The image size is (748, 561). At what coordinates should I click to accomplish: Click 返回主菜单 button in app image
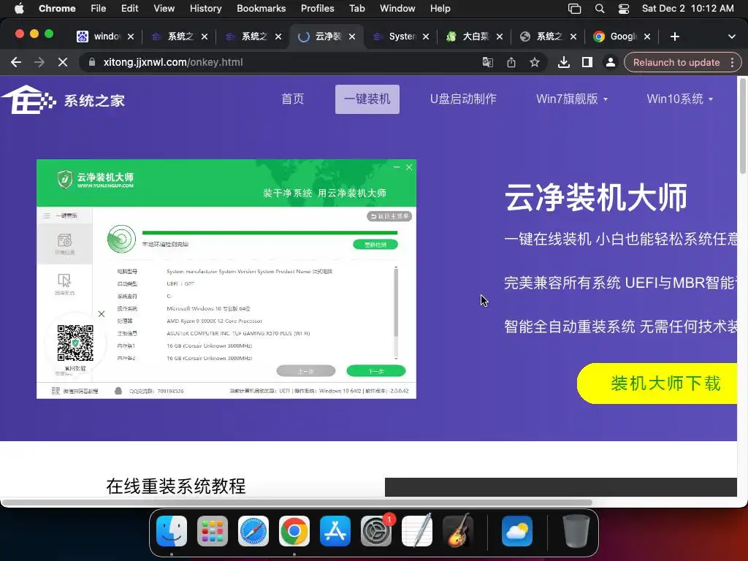coord(389,216)
